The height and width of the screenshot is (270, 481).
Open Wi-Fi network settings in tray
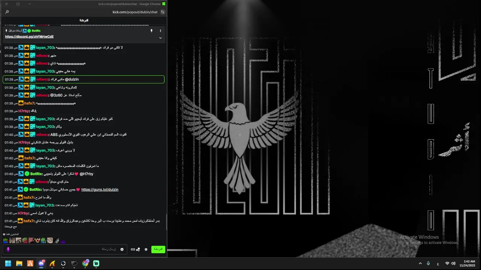pos(447,264)
